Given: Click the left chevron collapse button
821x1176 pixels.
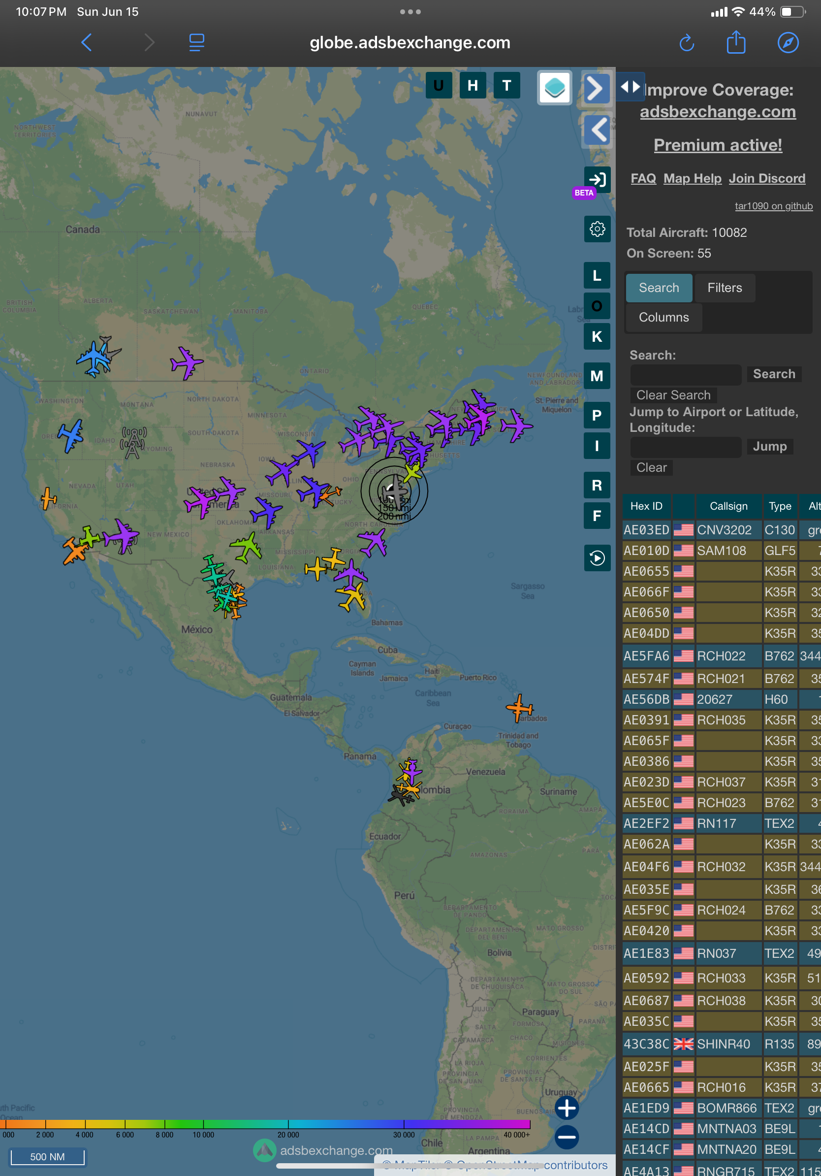Looking at the screenshot, I should (x=597, y=130).
